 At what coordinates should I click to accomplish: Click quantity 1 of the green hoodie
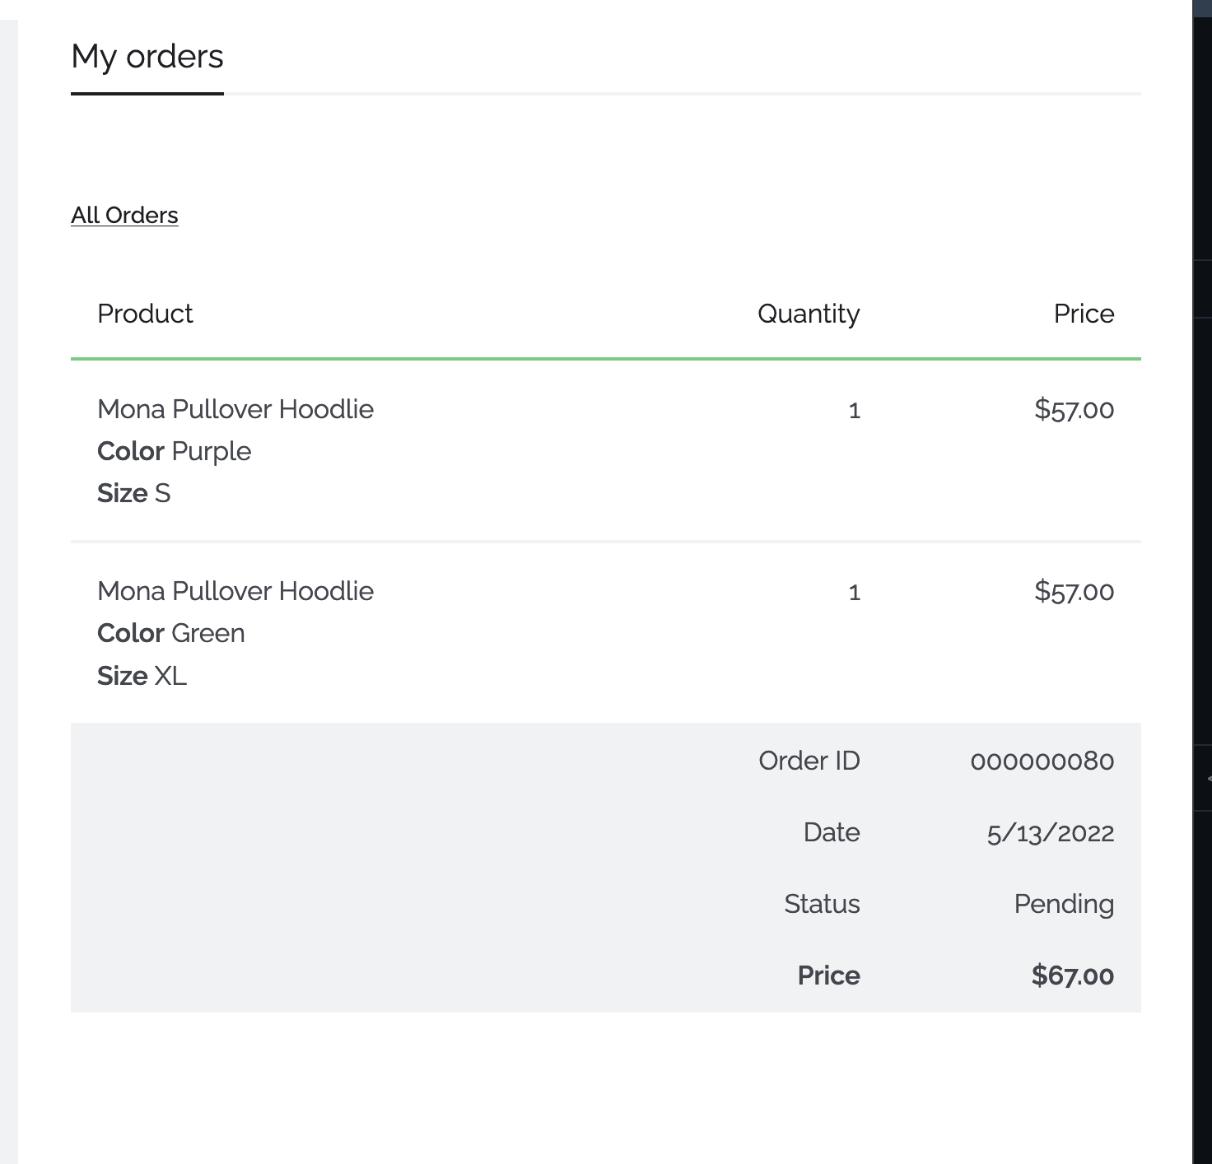pyautogui.click(x=854, y=592)
